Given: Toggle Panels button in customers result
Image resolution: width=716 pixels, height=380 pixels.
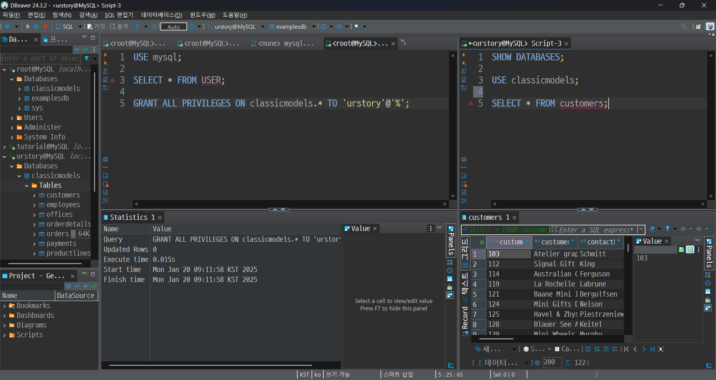Looking at the screenshot, I should (x=709, y=253).
